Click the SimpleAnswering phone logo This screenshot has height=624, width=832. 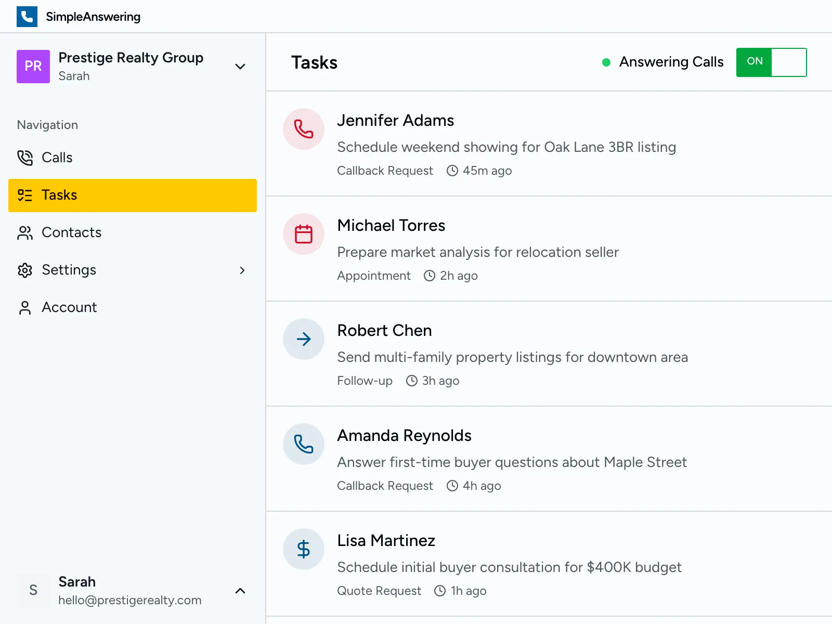pos(27,16)
